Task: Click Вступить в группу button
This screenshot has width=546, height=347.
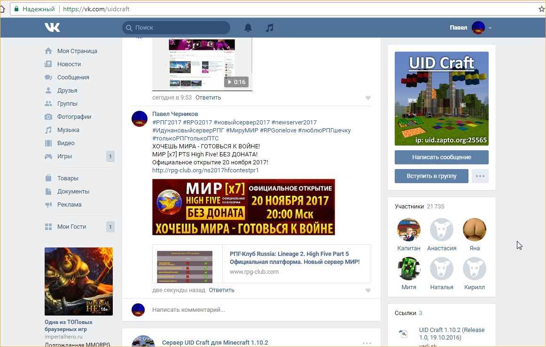Action: (431, 176)
